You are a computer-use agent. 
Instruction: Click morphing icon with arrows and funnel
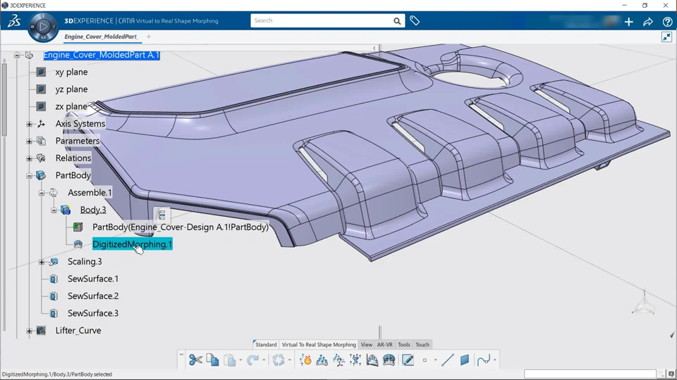click(x=355, y=360)
